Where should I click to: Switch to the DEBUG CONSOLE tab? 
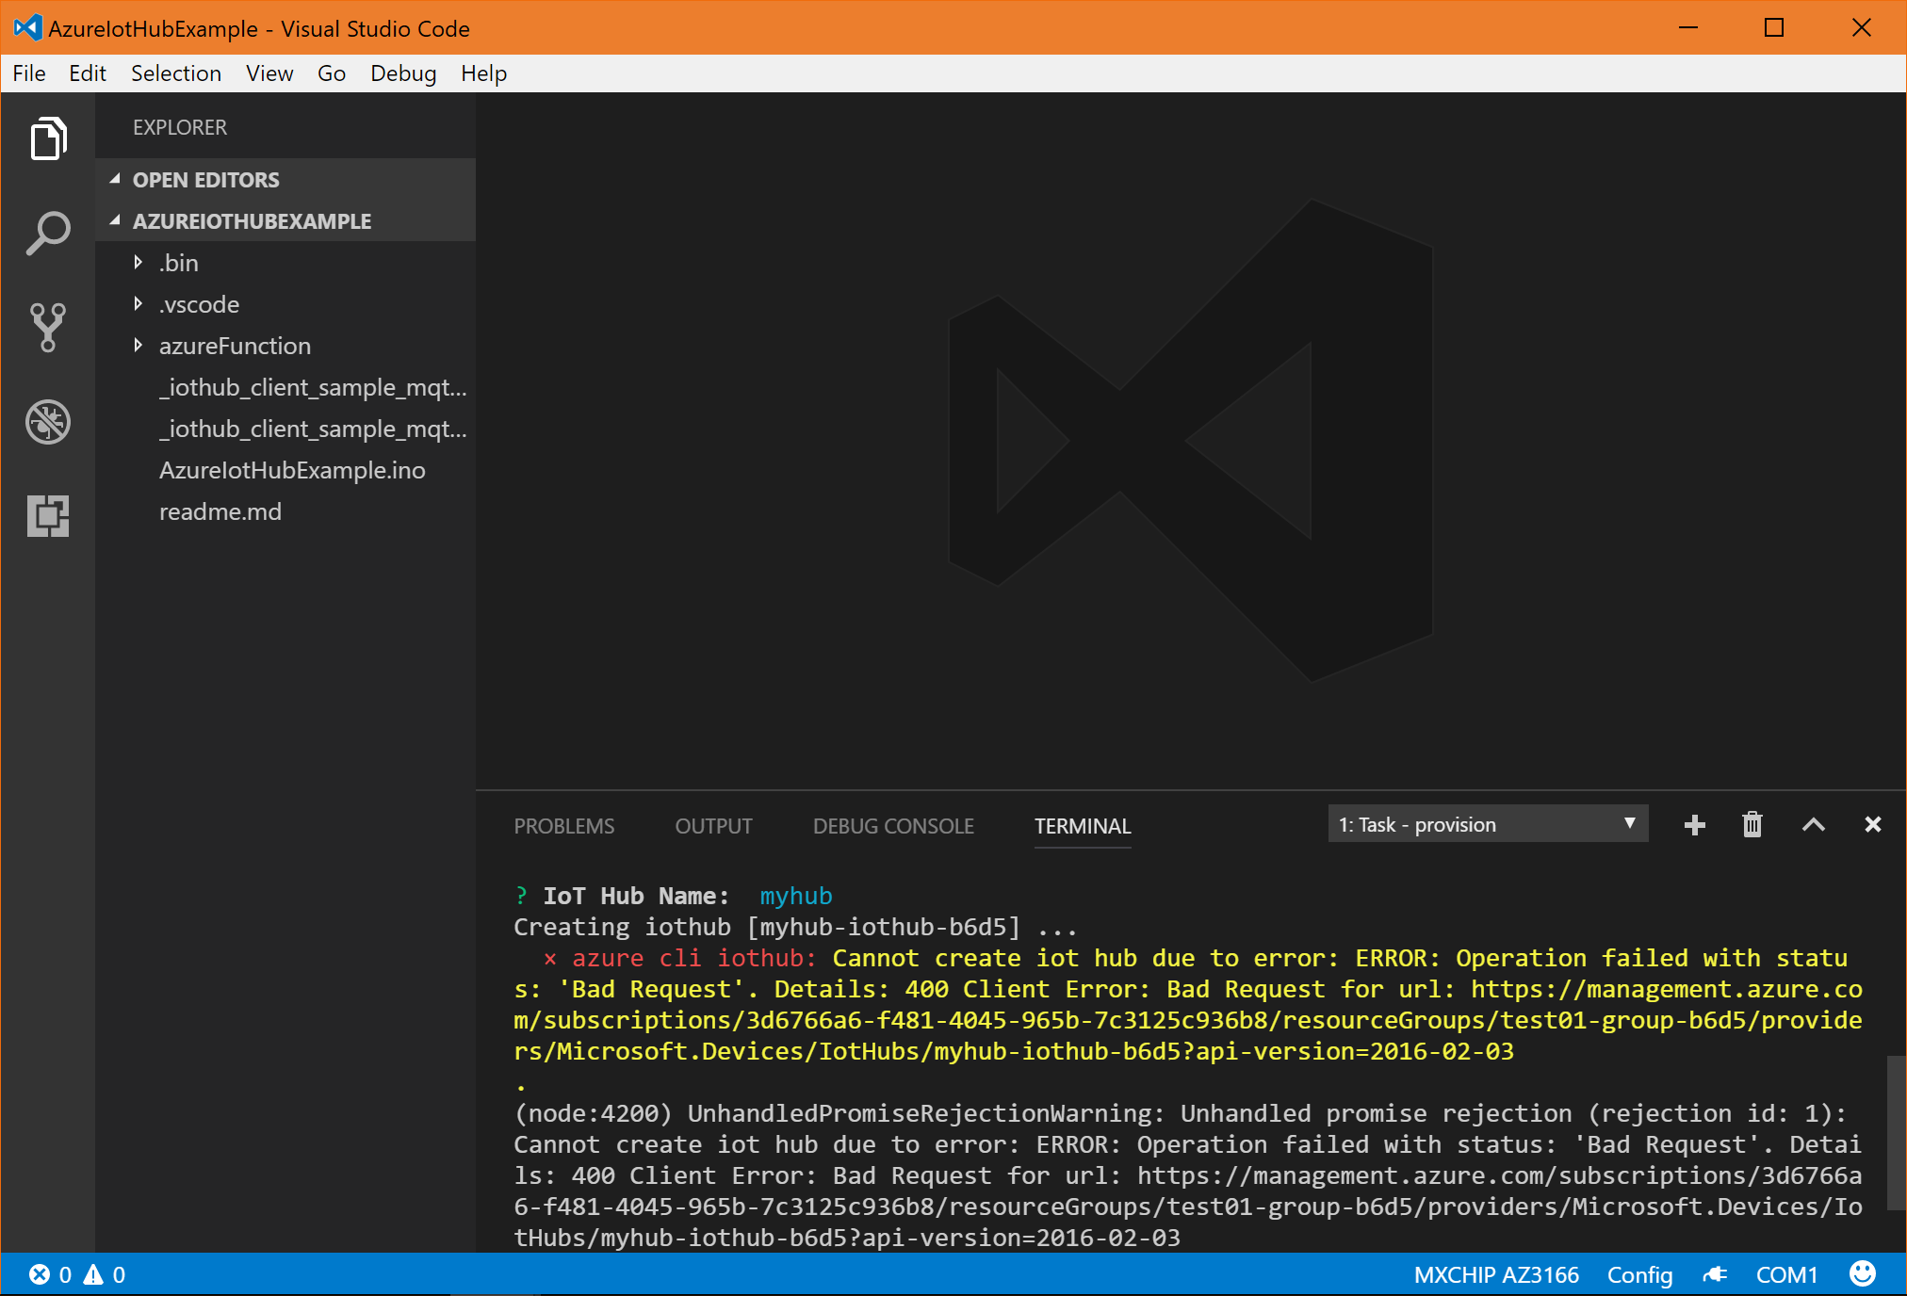[893, 826]
